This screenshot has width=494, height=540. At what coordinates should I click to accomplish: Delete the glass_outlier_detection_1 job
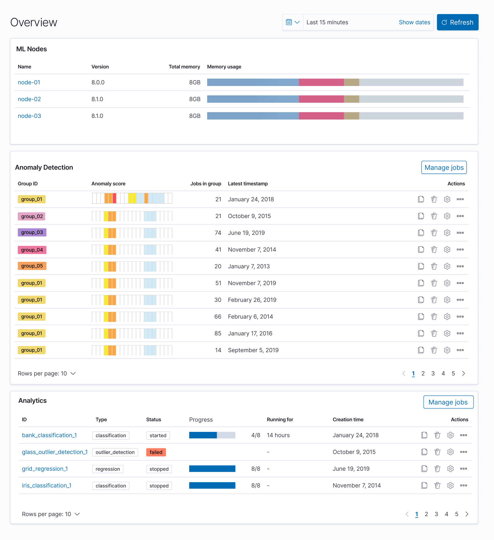pyautogui.click(x=437, y=452)
